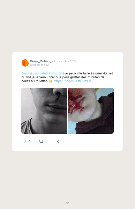Click the phrase 'quand je le veux'
This screenshot has height=209, width=135.
(34, 77)
